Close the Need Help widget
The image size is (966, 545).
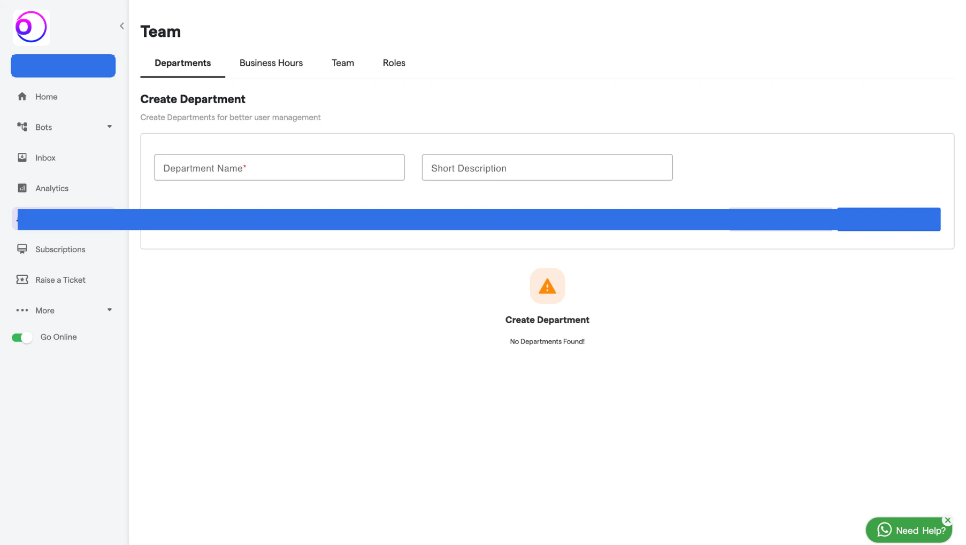point(947,520)
